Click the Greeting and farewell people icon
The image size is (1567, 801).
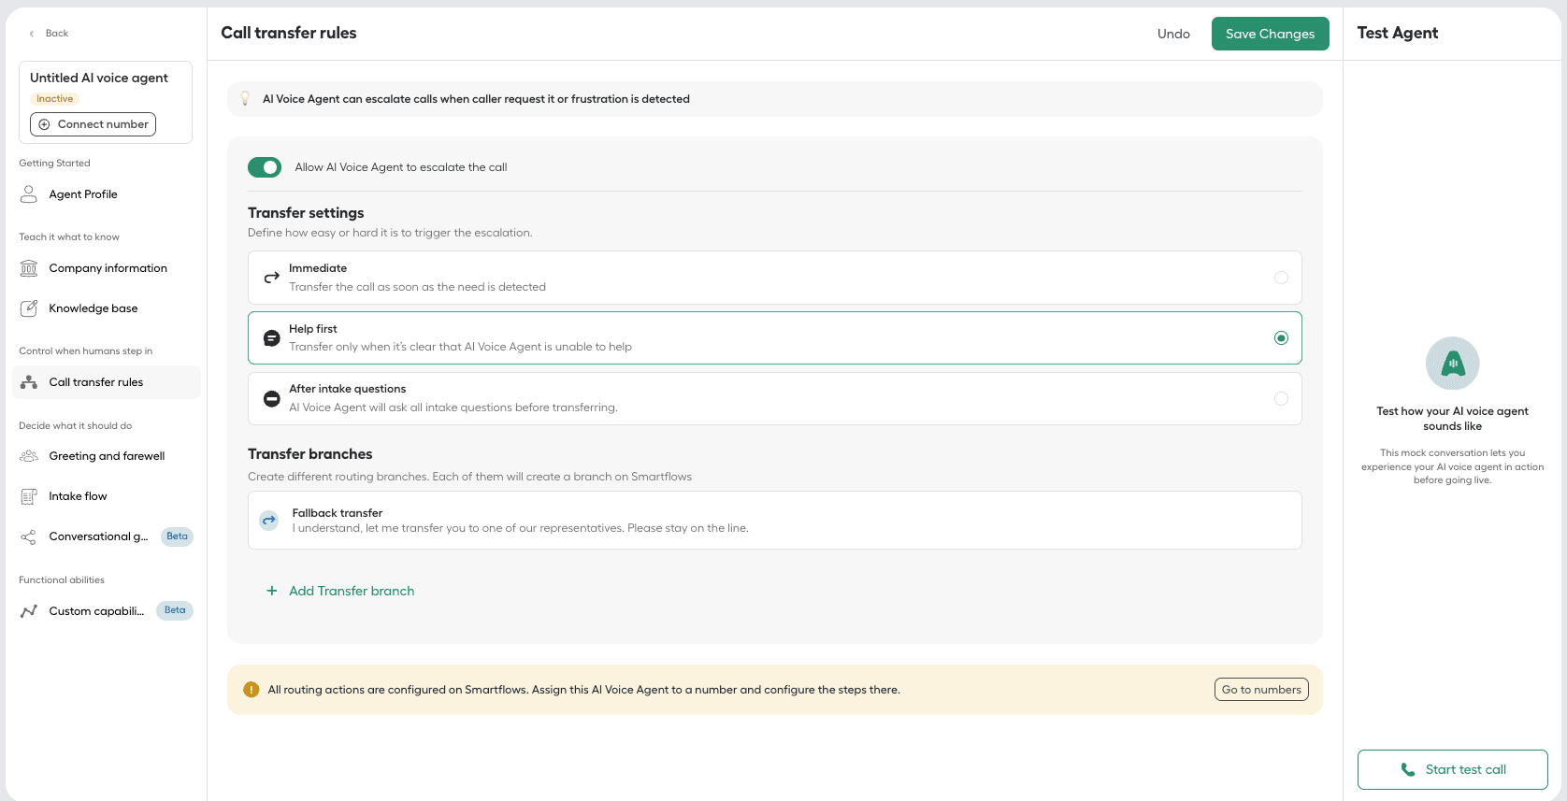click(x=29, y=456)
